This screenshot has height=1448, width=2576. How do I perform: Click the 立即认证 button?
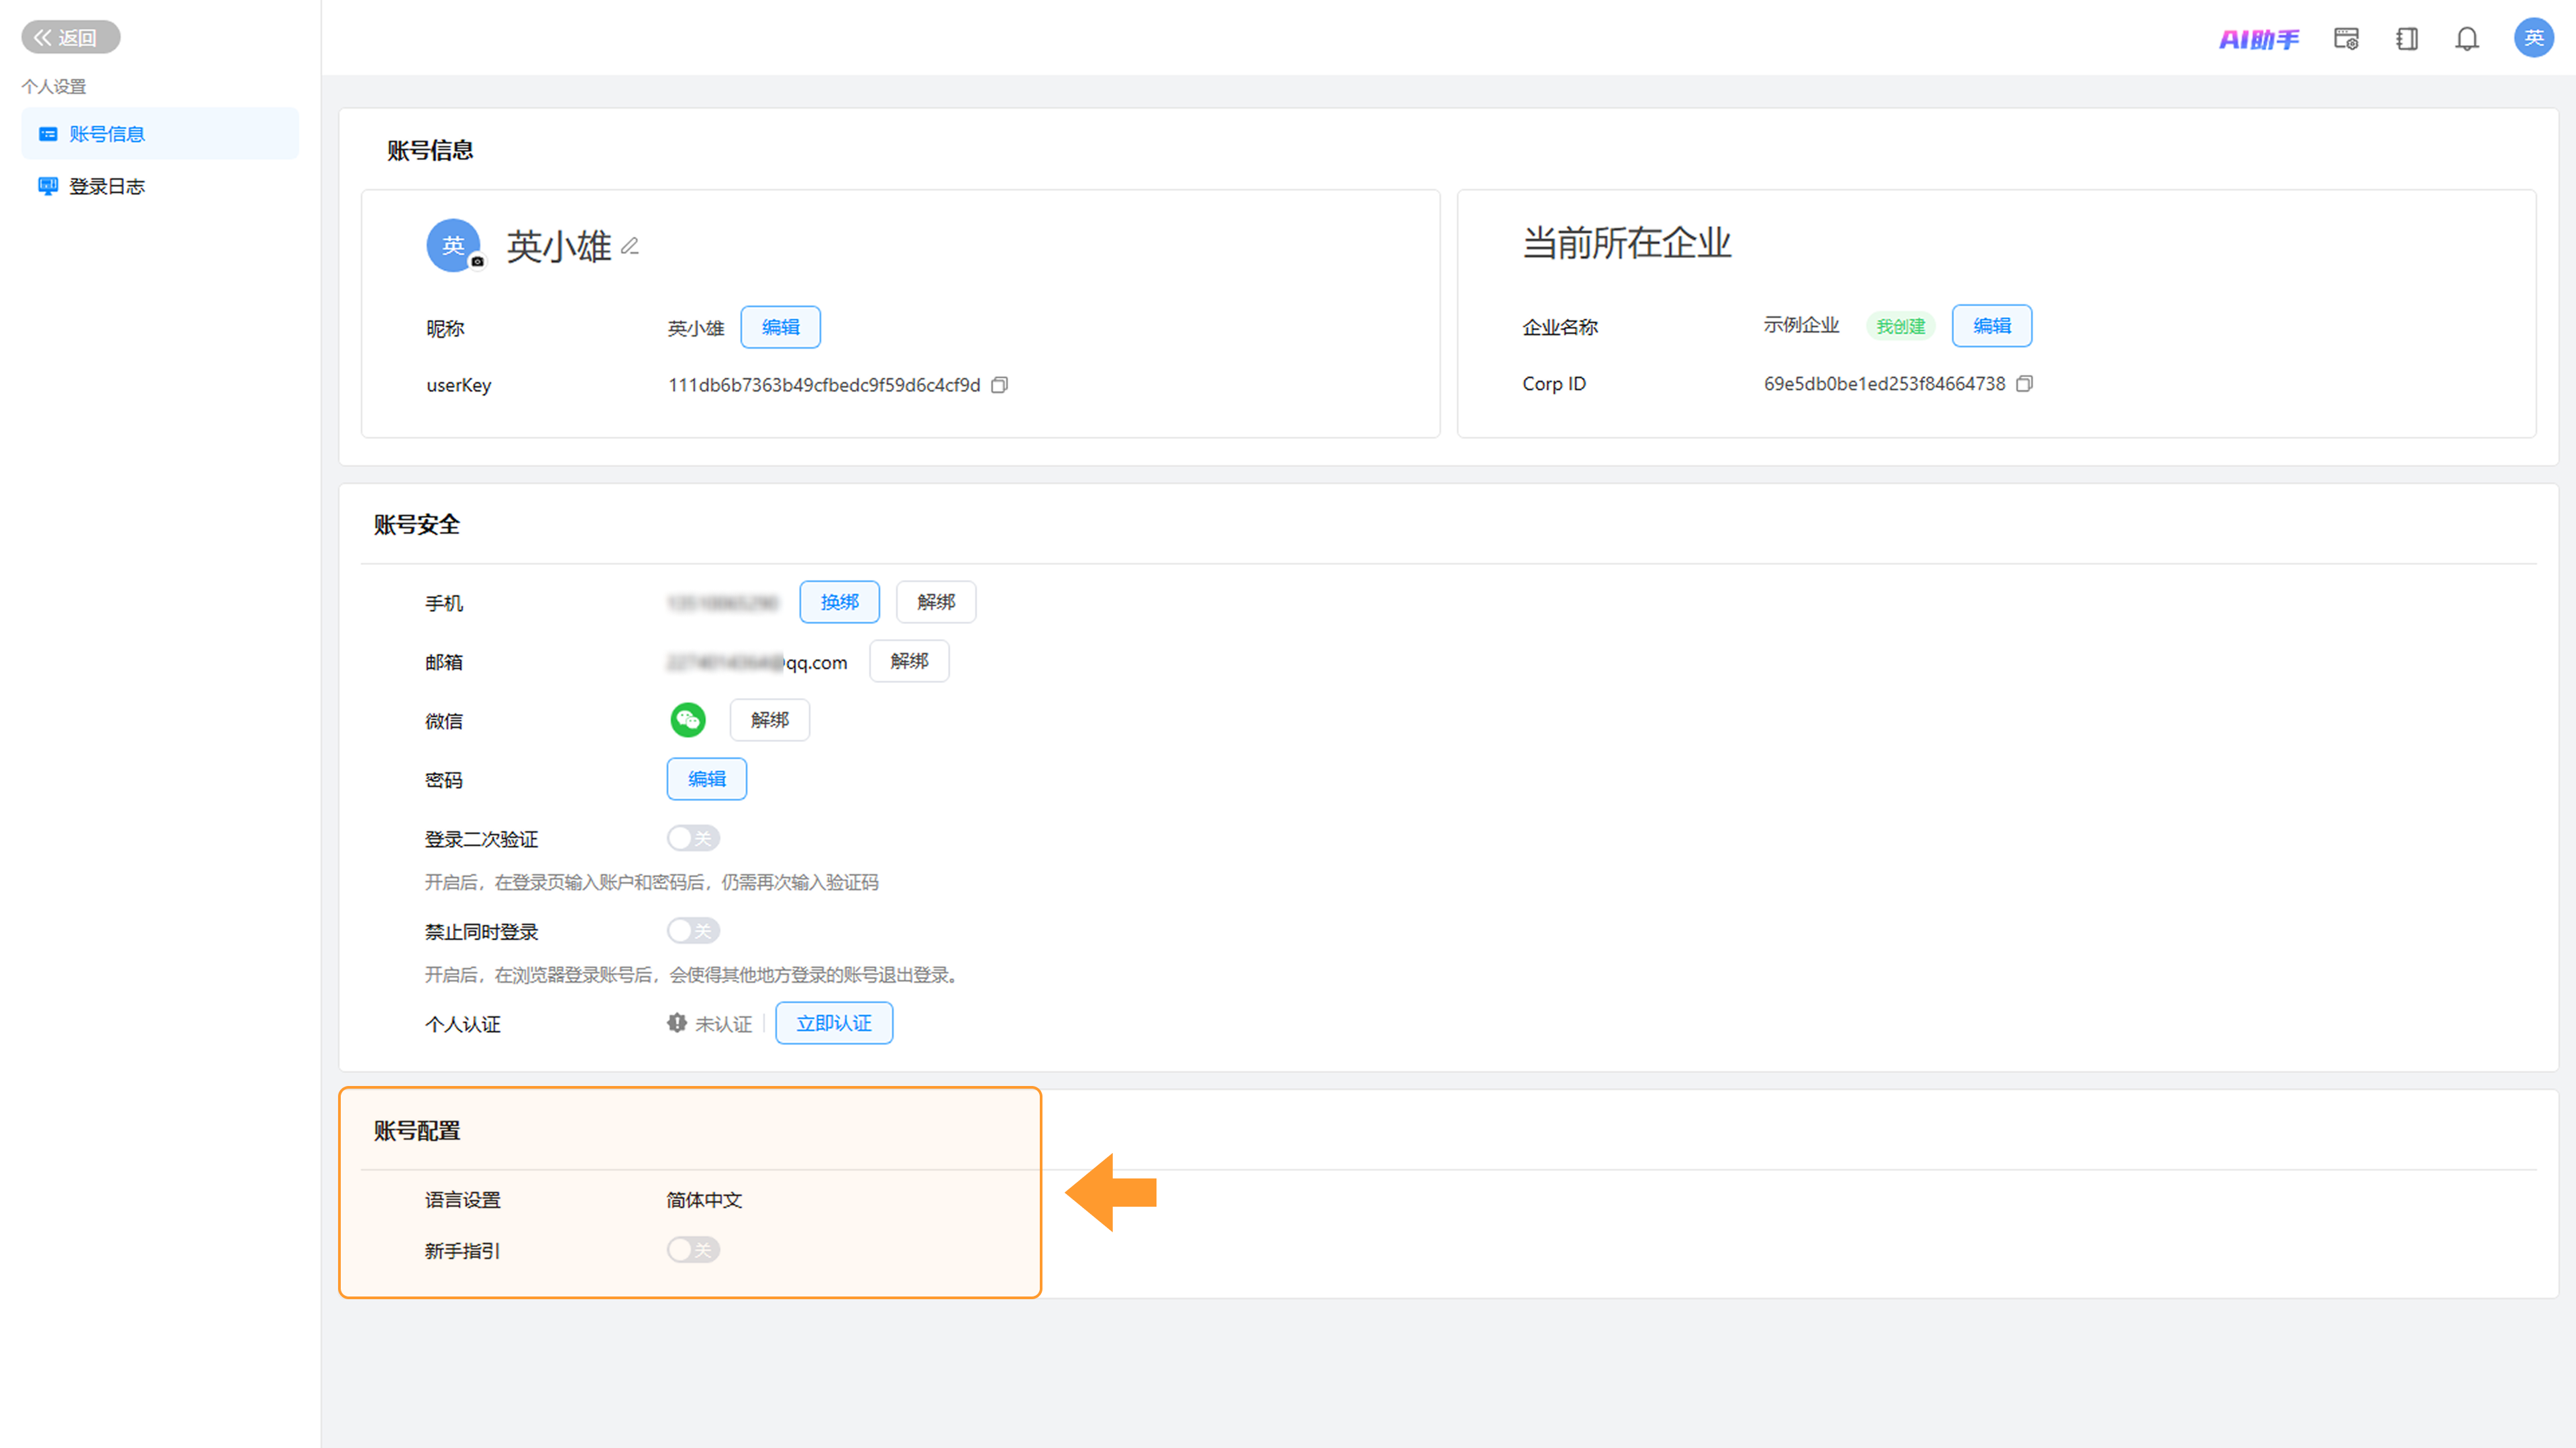coord(834,1023)
